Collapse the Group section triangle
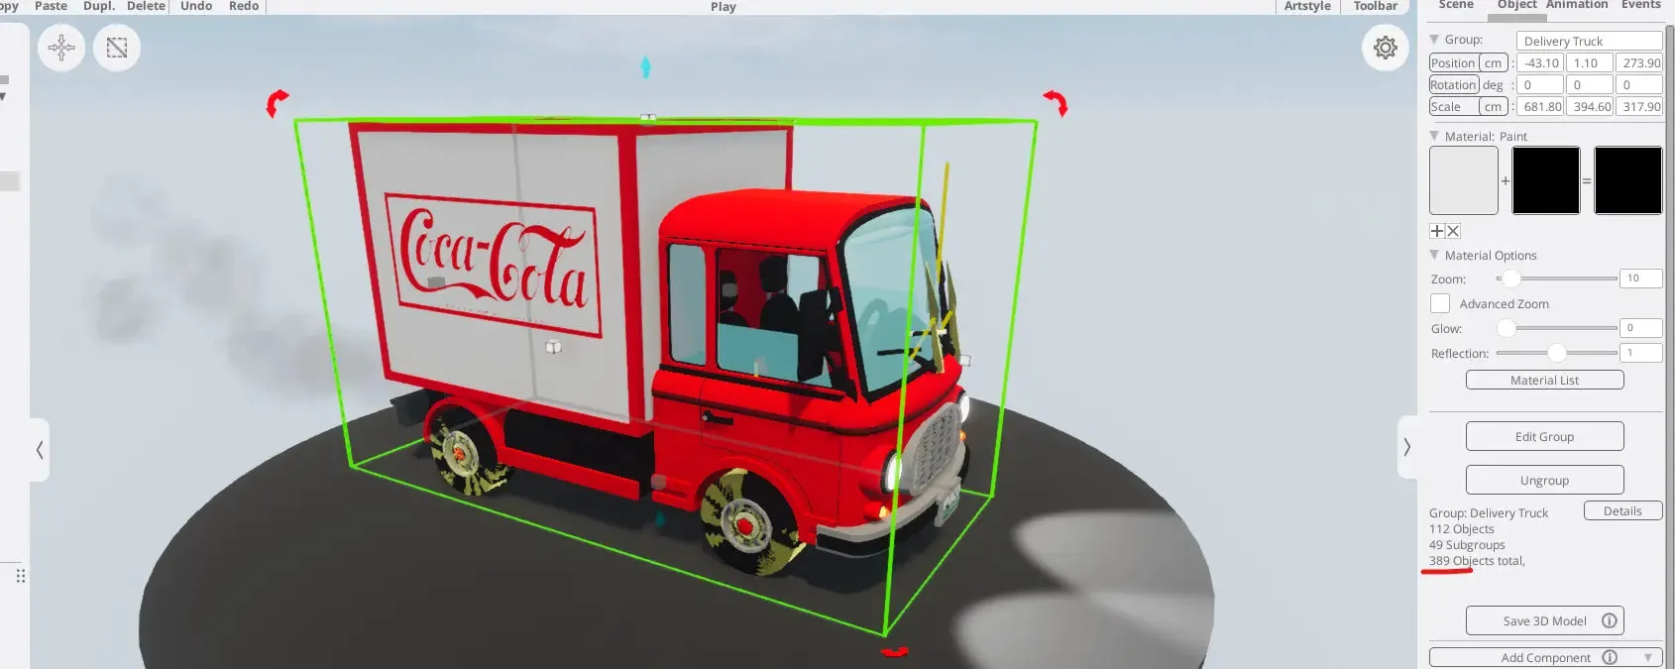The image size is (1675, 669). click(x=1434, y=39)
